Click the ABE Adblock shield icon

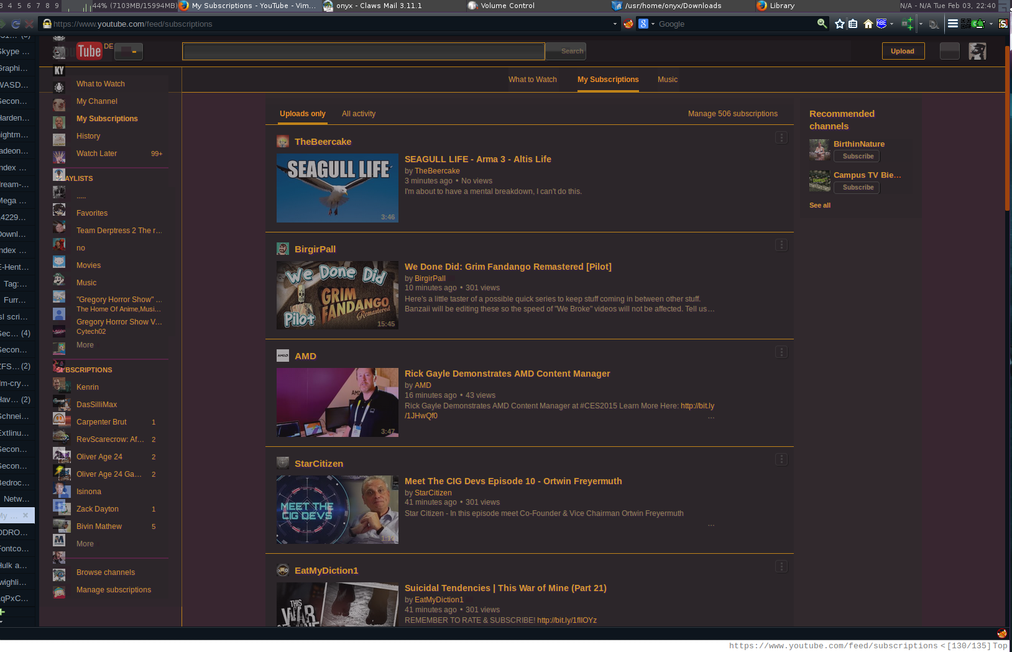pyautogui.click(x=881, y=24)
